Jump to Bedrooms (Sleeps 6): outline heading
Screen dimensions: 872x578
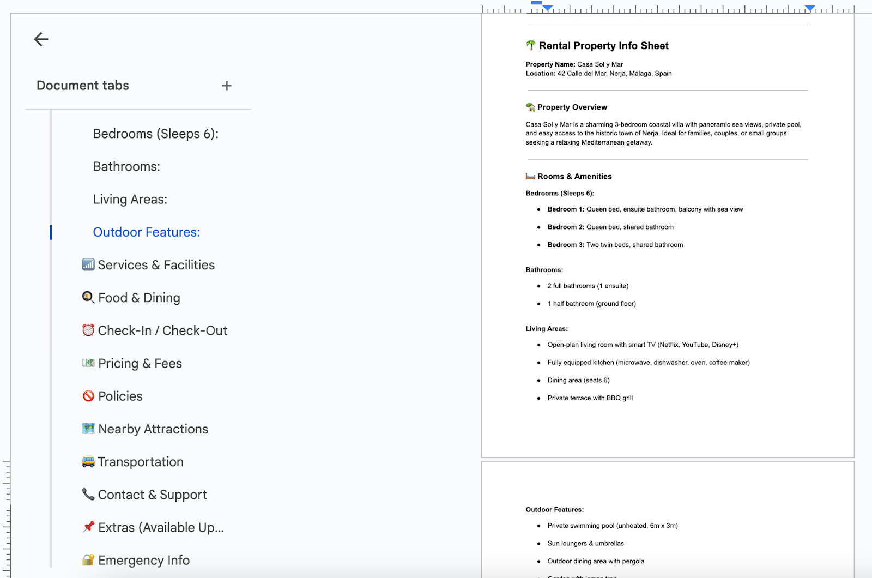[x=155, y=134]
